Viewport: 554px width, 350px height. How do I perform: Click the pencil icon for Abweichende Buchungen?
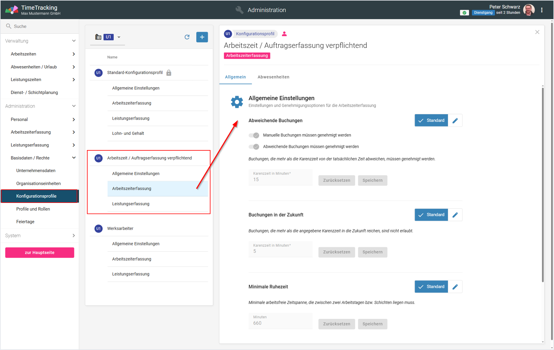point(455,121)
